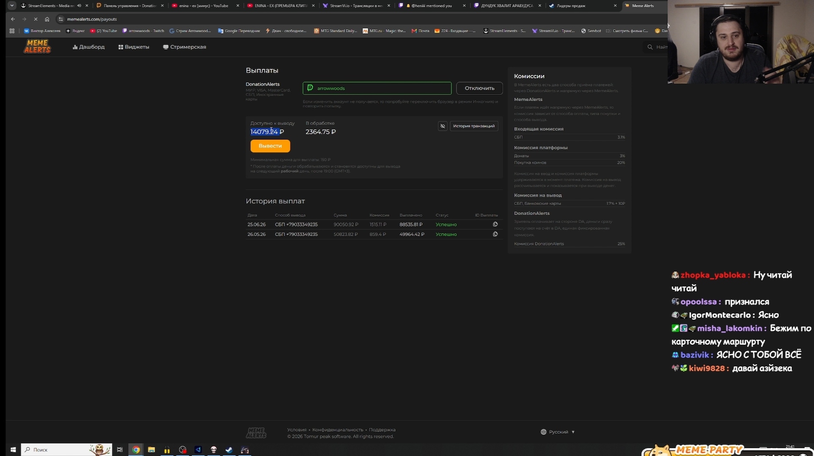The height and width of the screenshot is (456, 814).
Task: Open the Windows Start menu
Action: click(13, 450)
